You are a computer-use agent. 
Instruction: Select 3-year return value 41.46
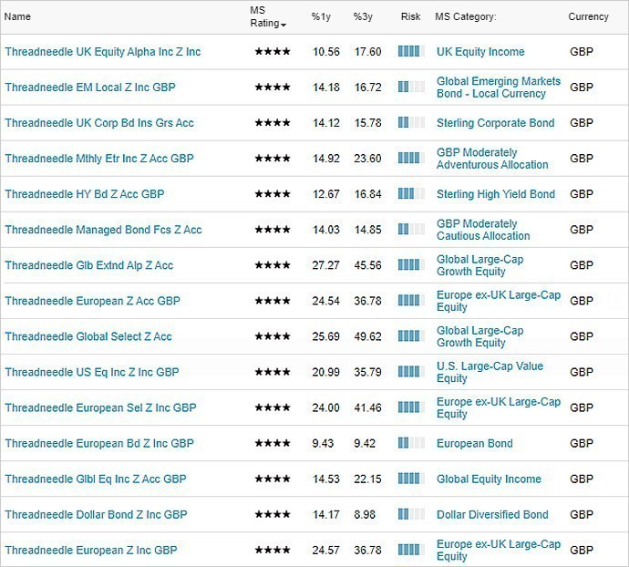[367, 407]
